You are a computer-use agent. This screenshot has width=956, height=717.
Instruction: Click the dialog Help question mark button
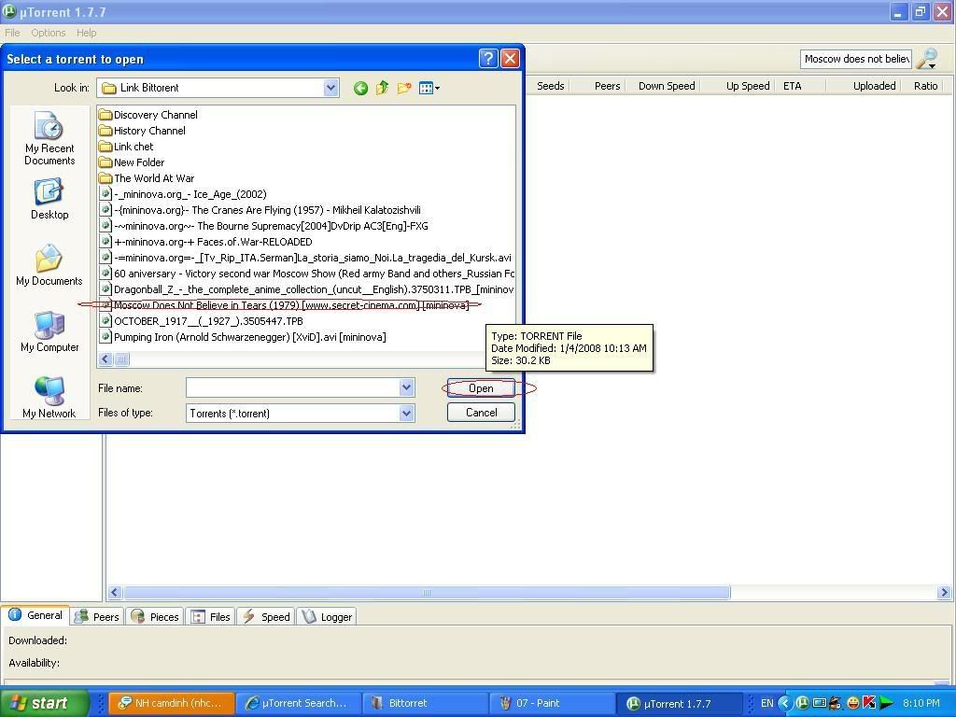488,59
